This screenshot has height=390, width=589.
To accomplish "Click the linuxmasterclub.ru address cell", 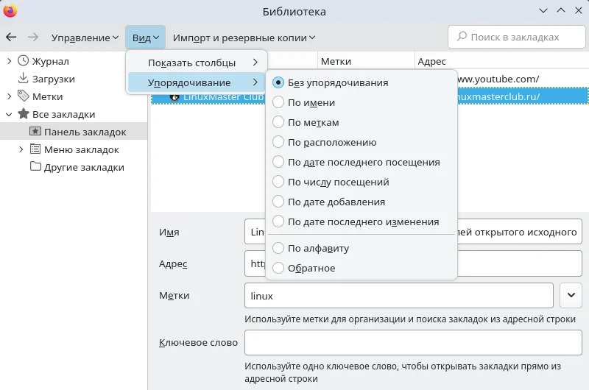I will (523, 96).
